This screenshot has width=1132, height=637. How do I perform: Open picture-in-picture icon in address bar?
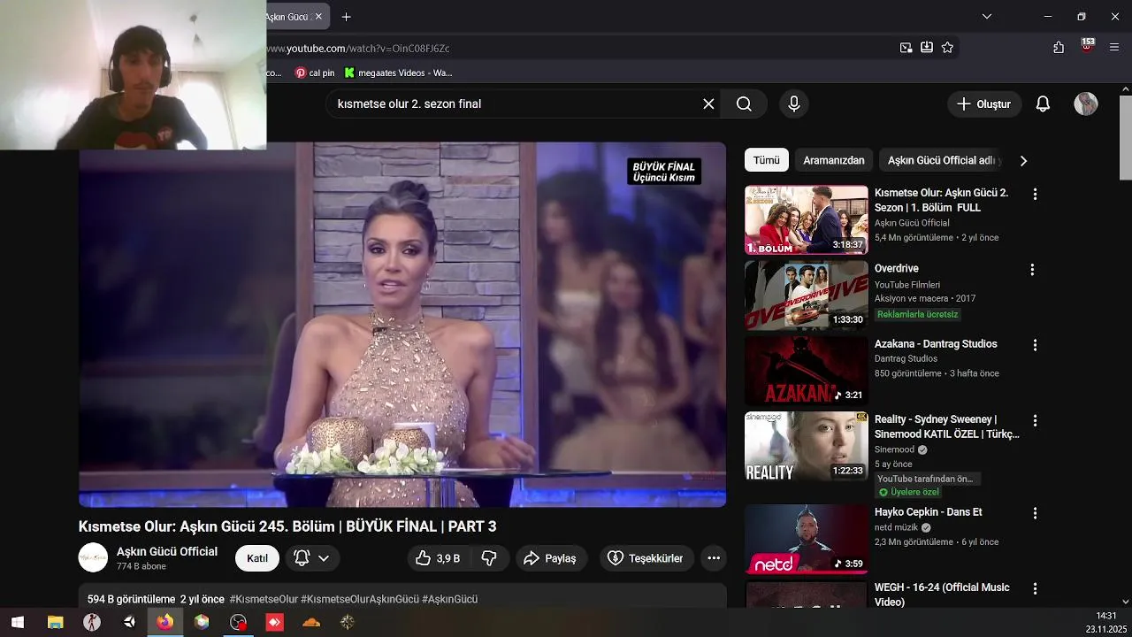click(x=906, y=48)
